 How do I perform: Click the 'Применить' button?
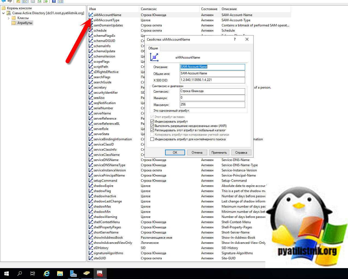[x=219, y=153]
